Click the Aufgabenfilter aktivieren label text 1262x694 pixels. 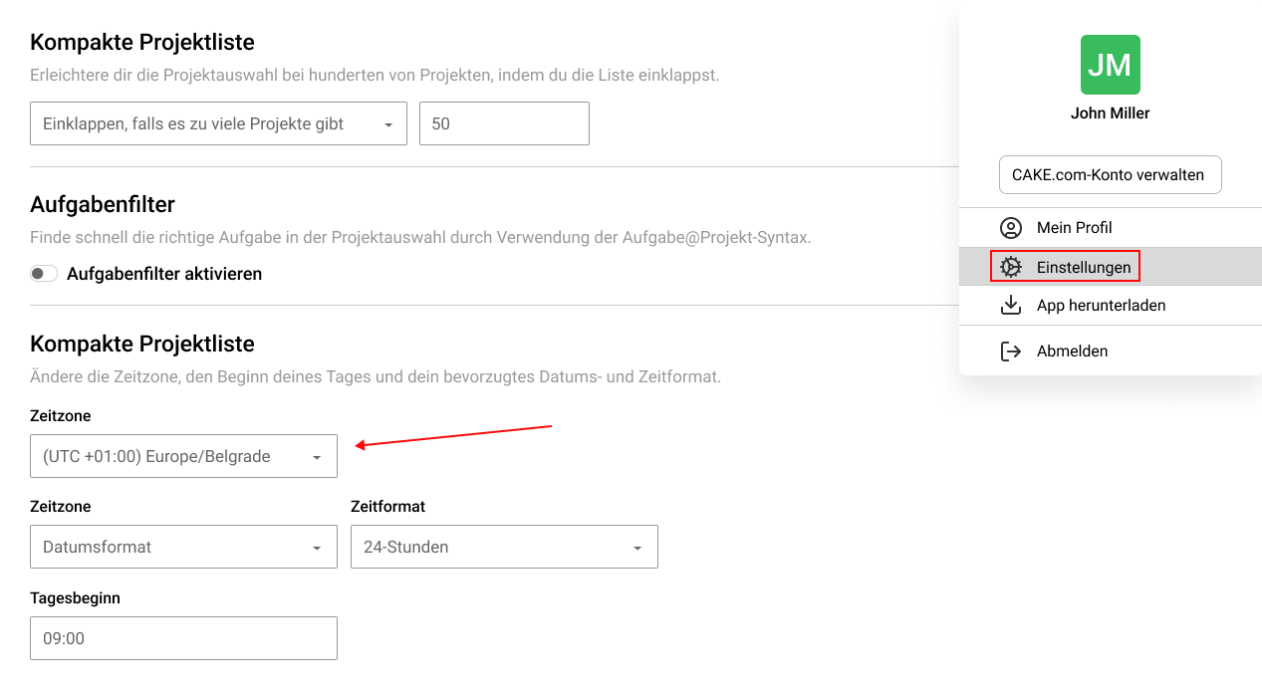tap(164, 274)
